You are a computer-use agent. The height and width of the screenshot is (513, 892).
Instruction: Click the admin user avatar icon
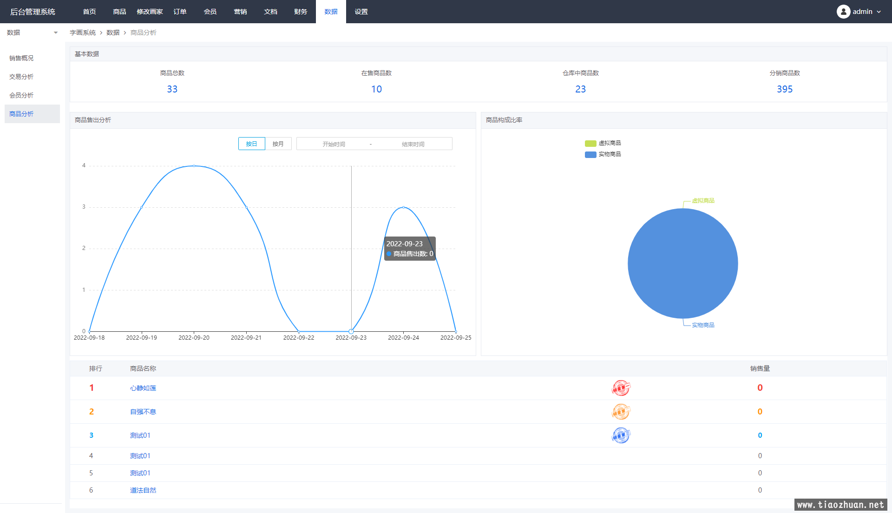coord(843,12)
